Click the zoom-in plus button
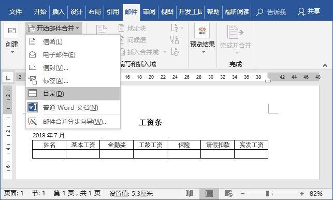This screenshot has height=200, width=333. [x=302, y=194]
